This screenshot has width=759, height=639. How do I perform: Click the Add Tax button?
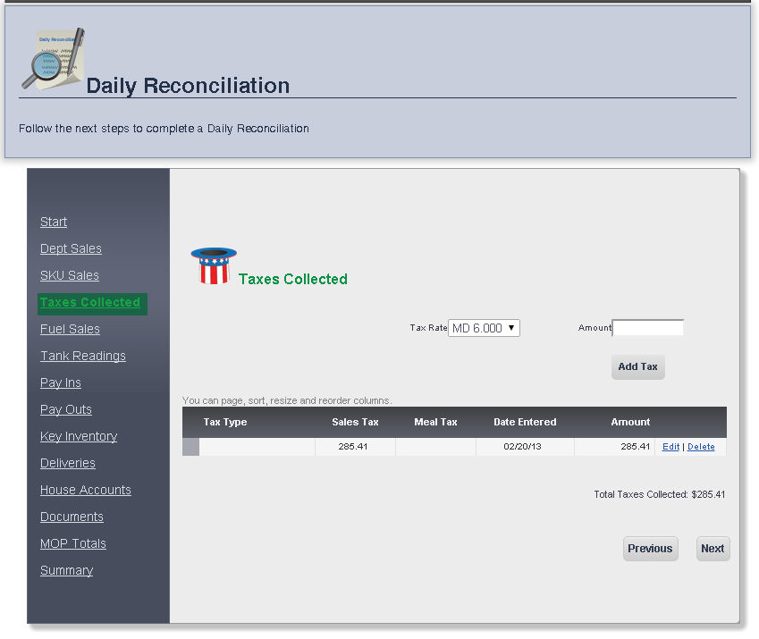point(638,366)
